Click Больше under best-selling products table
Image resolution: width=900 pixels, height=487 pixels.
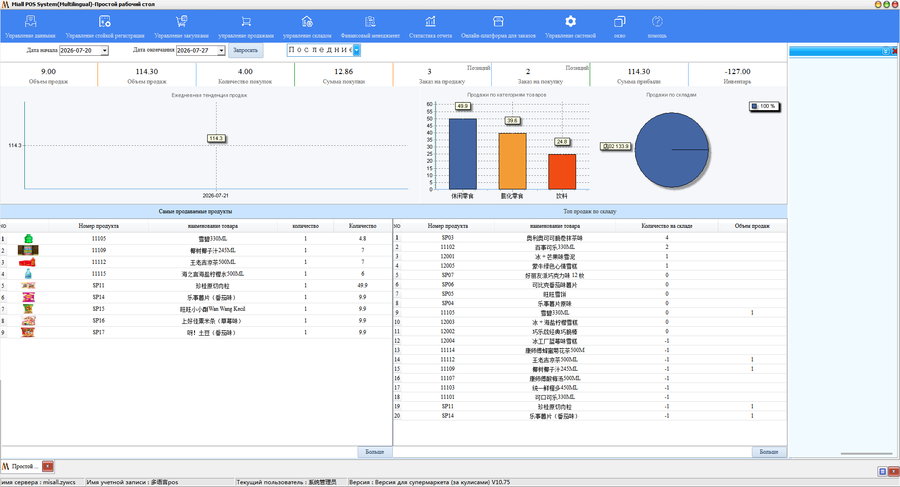tap(375, 452)
